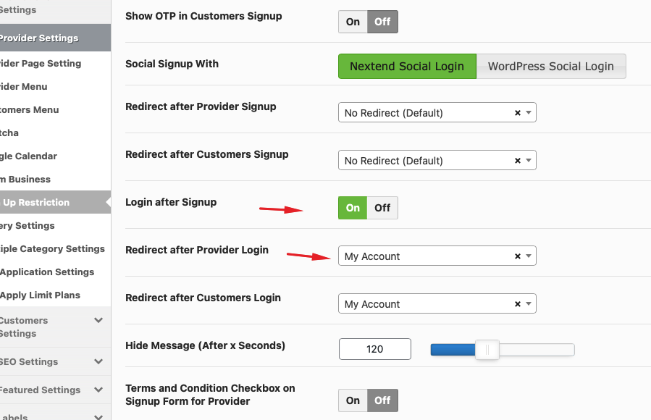Screen dimensions: 651x420
Task: Clear the Redirect after Customers Login selection
Action: (x=517, y=304)
